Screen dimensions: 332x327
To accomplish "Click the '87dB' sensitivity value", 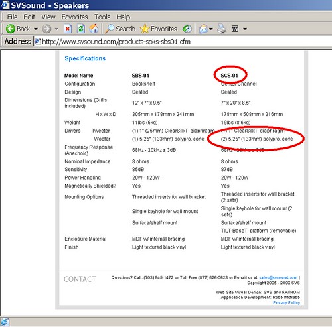I will tap(227, 169).
